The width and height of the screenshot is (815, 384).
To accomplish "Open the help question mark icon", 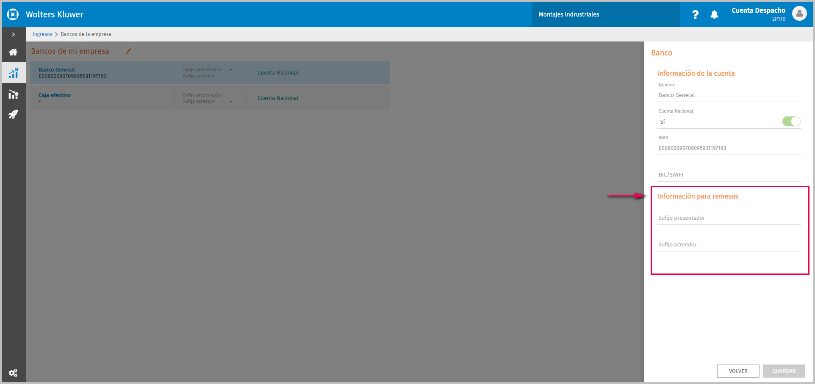I will pyautogui.click(x=695, y=14).
